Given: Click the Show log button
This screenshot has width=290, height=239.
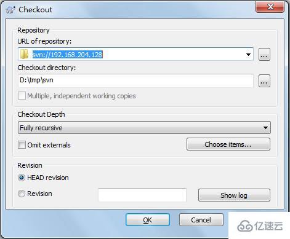Looking at the screenshot, I should 234,195.
